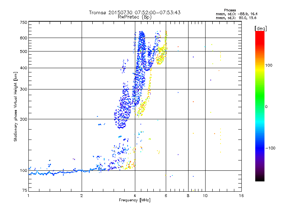The image size is (284, 213).
Task: Click the '2' frequency axis label
Action: (82, 196)
